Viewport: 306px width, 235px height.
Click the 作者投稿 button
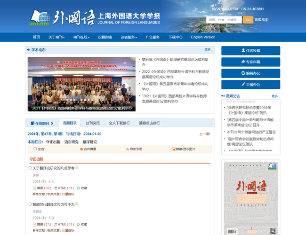coord(250,50)
